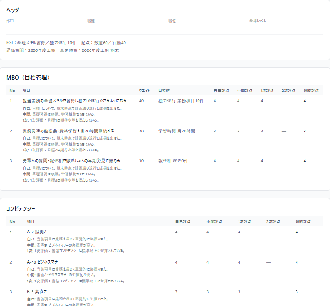
Task: Select goal title 先輩への質問・報連相を徹底しミスの早期発見に努める
Action: (71, 161)
